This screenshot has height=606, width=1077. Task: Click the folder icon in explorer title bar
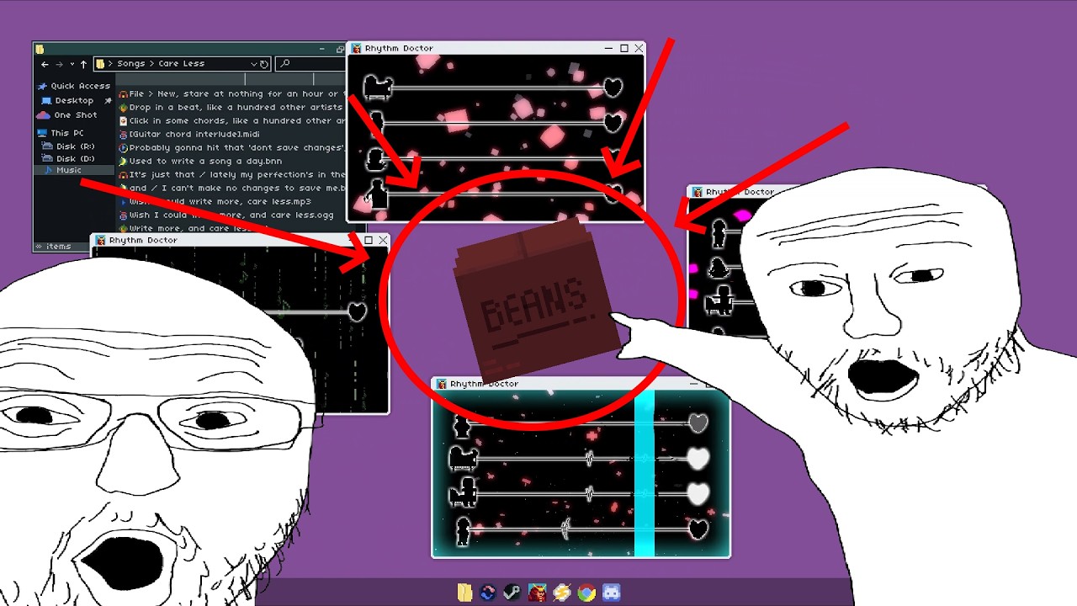pyautogui.click(x=40, y=49)
